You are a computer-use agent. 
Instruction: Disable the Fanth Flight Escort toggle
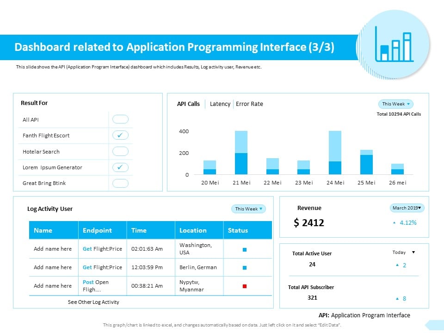coord(120,135)
